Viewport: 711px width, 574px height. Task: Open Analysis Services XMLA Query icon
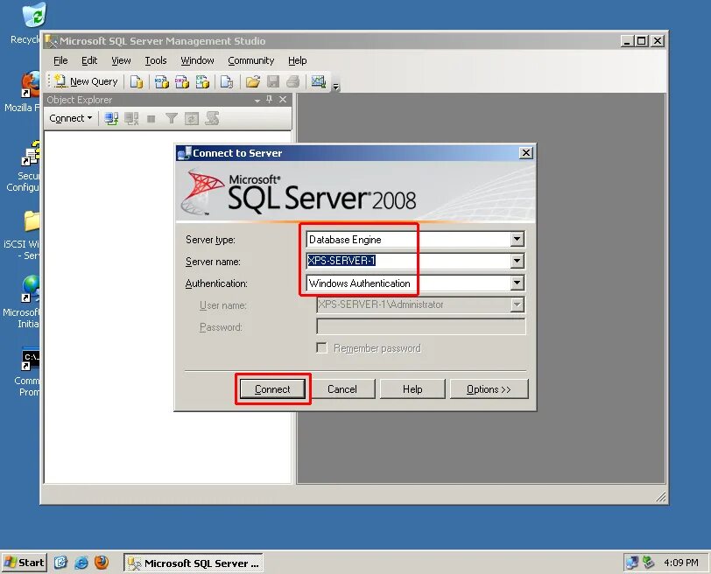(x=202, y=81)
